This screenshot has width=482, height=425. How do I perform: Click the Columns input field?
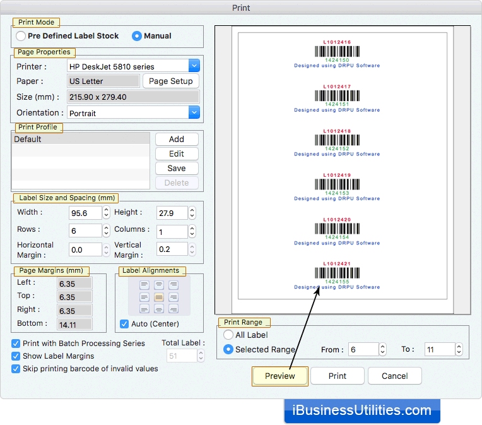[x=172, y=231]
